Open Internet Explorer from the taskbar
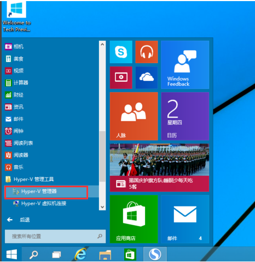Viewport: 255px width, 262px height. 80,254
